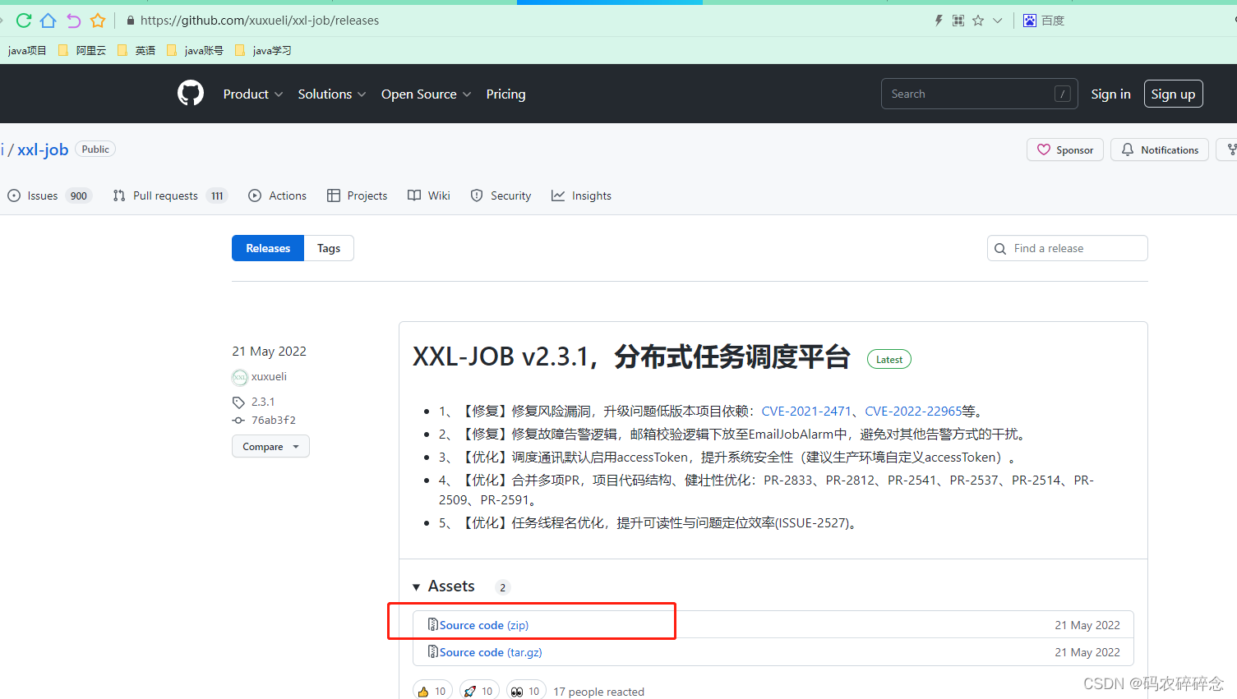This screenshot has width=1237, height=699.
Task: Switch to the Tags view
Action: pyautogui.click(x=329, y=248)
